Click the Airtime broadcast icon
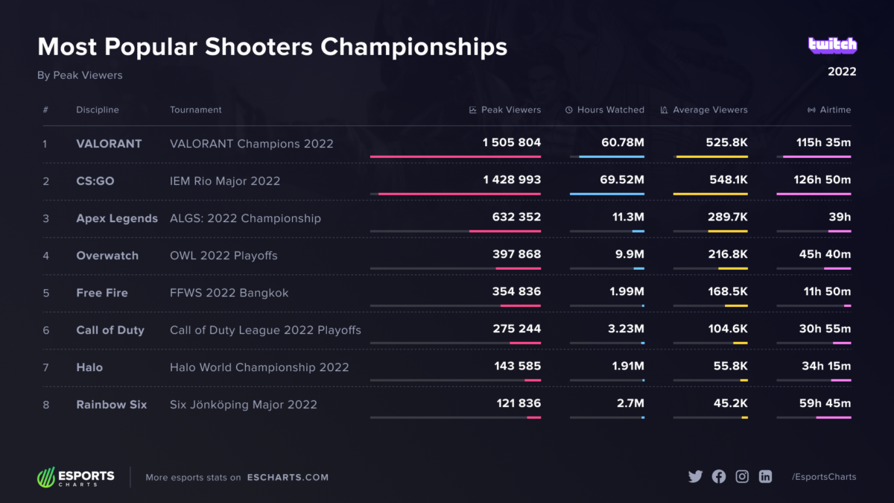The width and height of the screenshot is (894, 503). [x=811, y=110]
